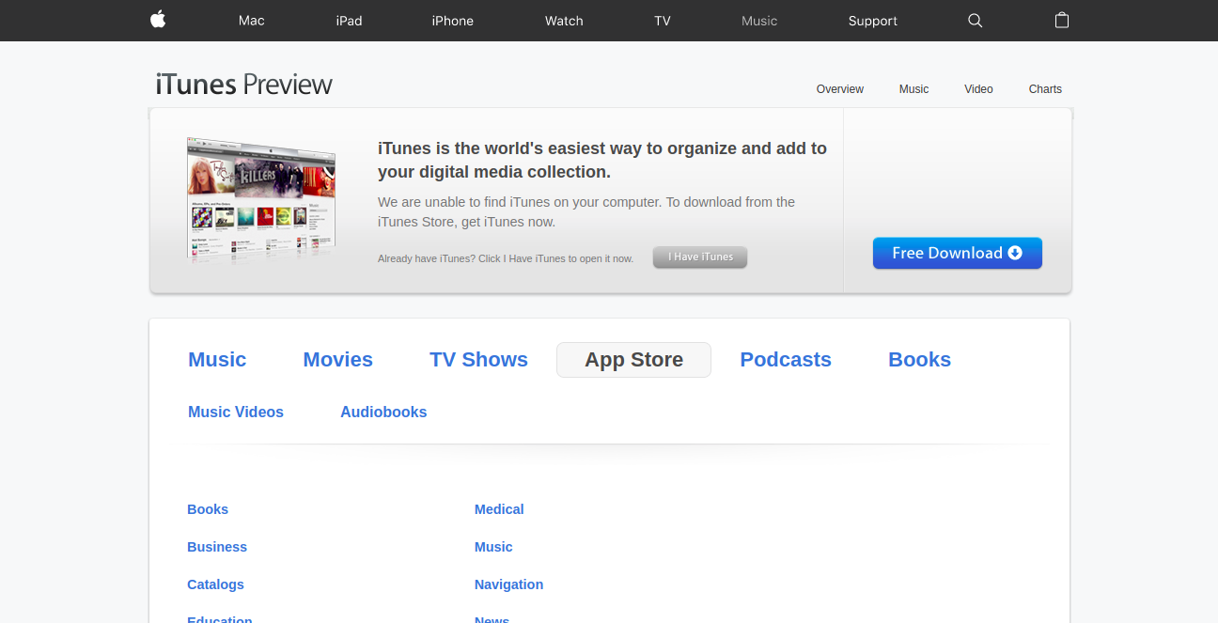1218x623 pixels.
Task: Open Support in top navigation
Action: coord(873,21)
